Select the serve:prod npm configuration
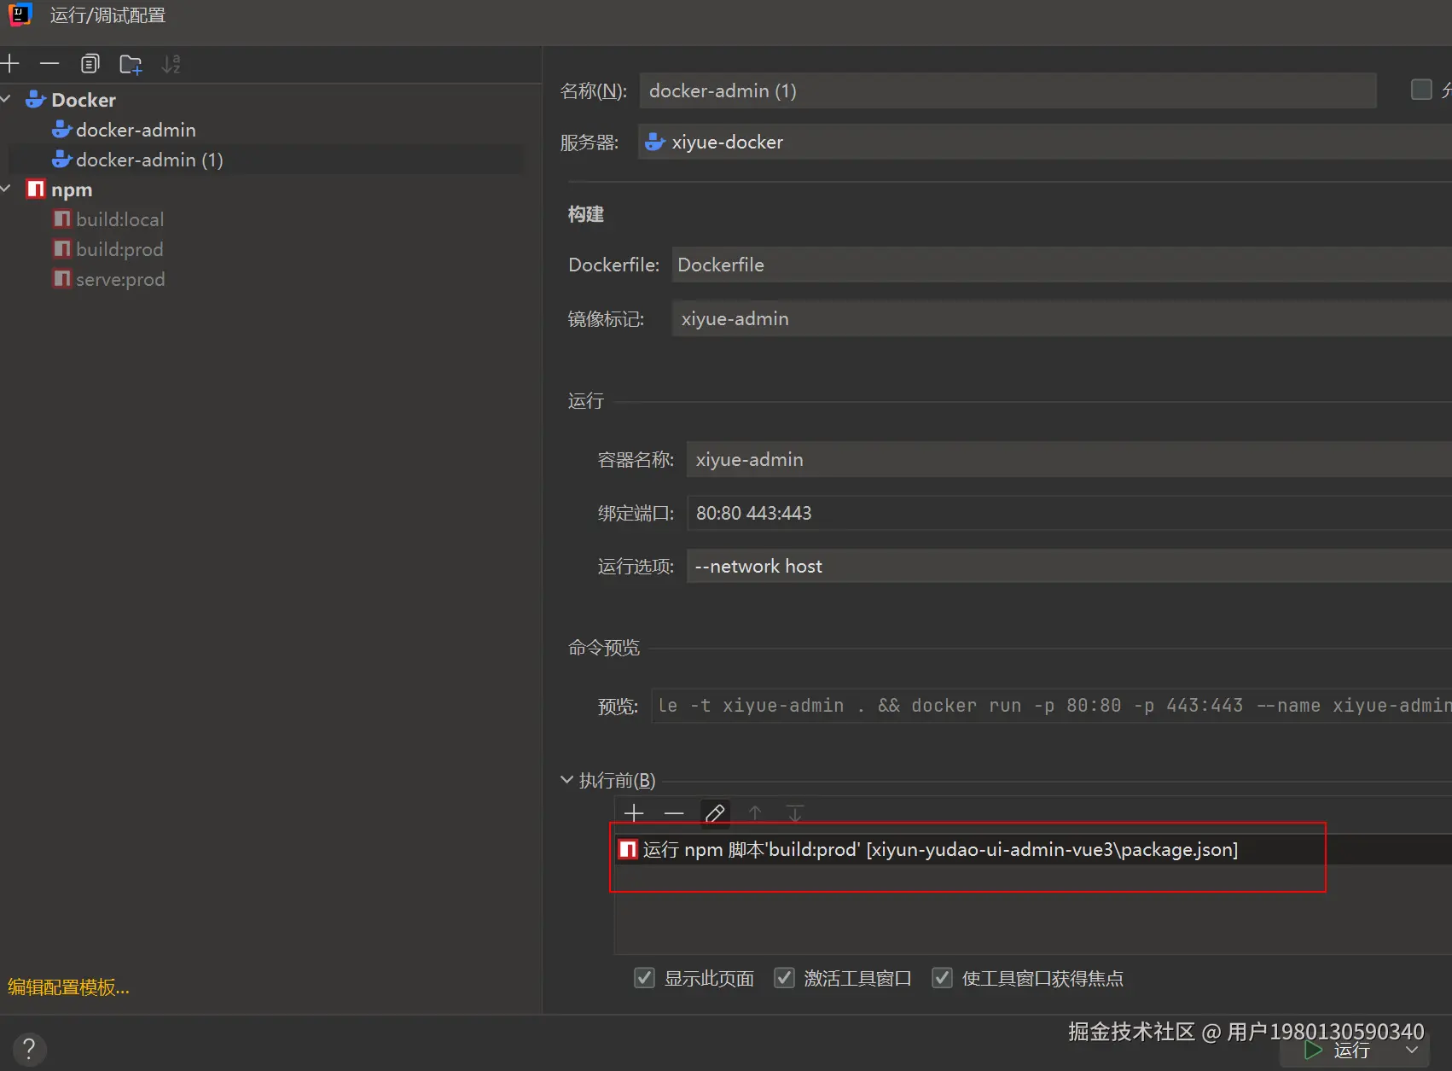This screenshot has width=1452, height=1071. coord(120,279)
